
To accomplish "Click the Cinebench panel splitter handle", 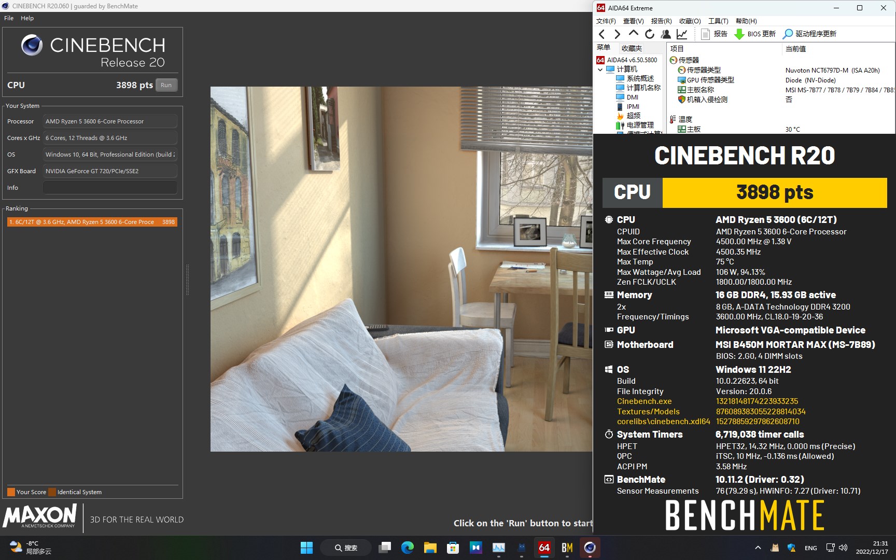I will coord(187,280).
